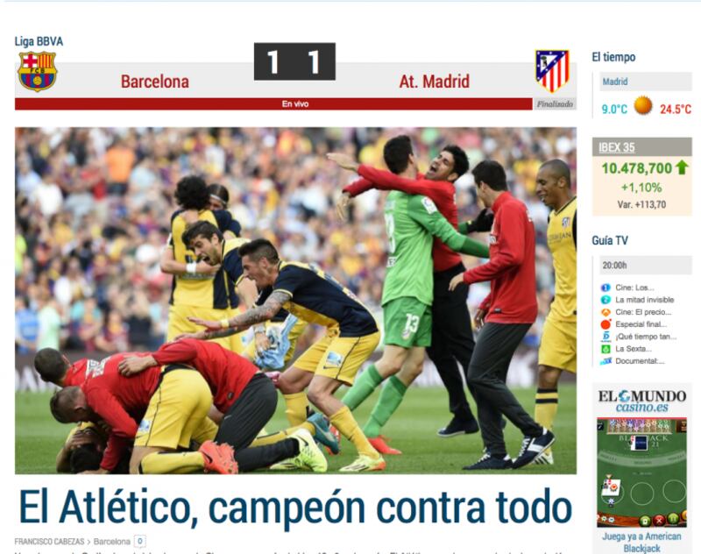Viewport: 701px width, 554px height.
Task: Click channel icon beside La mitad invisible
Action: tap(605, 300)
